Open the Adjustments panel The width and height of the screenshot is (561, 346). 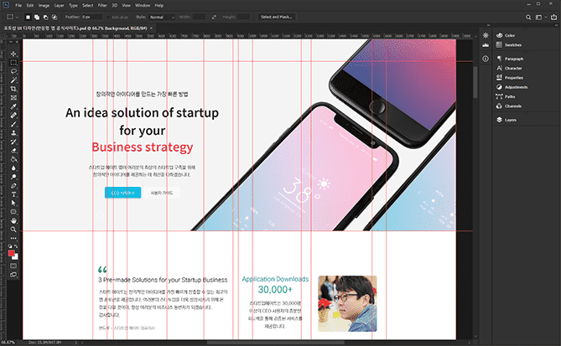(512, 87)
